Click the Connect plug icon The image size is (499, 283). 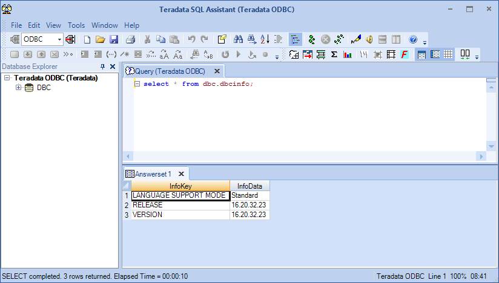click(15, 39)
